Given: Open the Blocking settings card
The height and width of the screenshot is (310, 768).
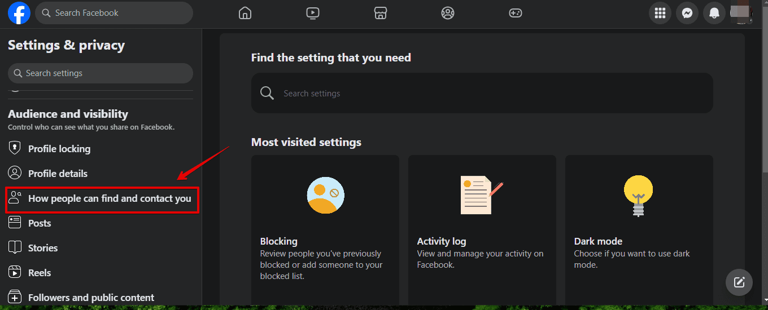Looking at the screenshot, I should tap(325, 230).
